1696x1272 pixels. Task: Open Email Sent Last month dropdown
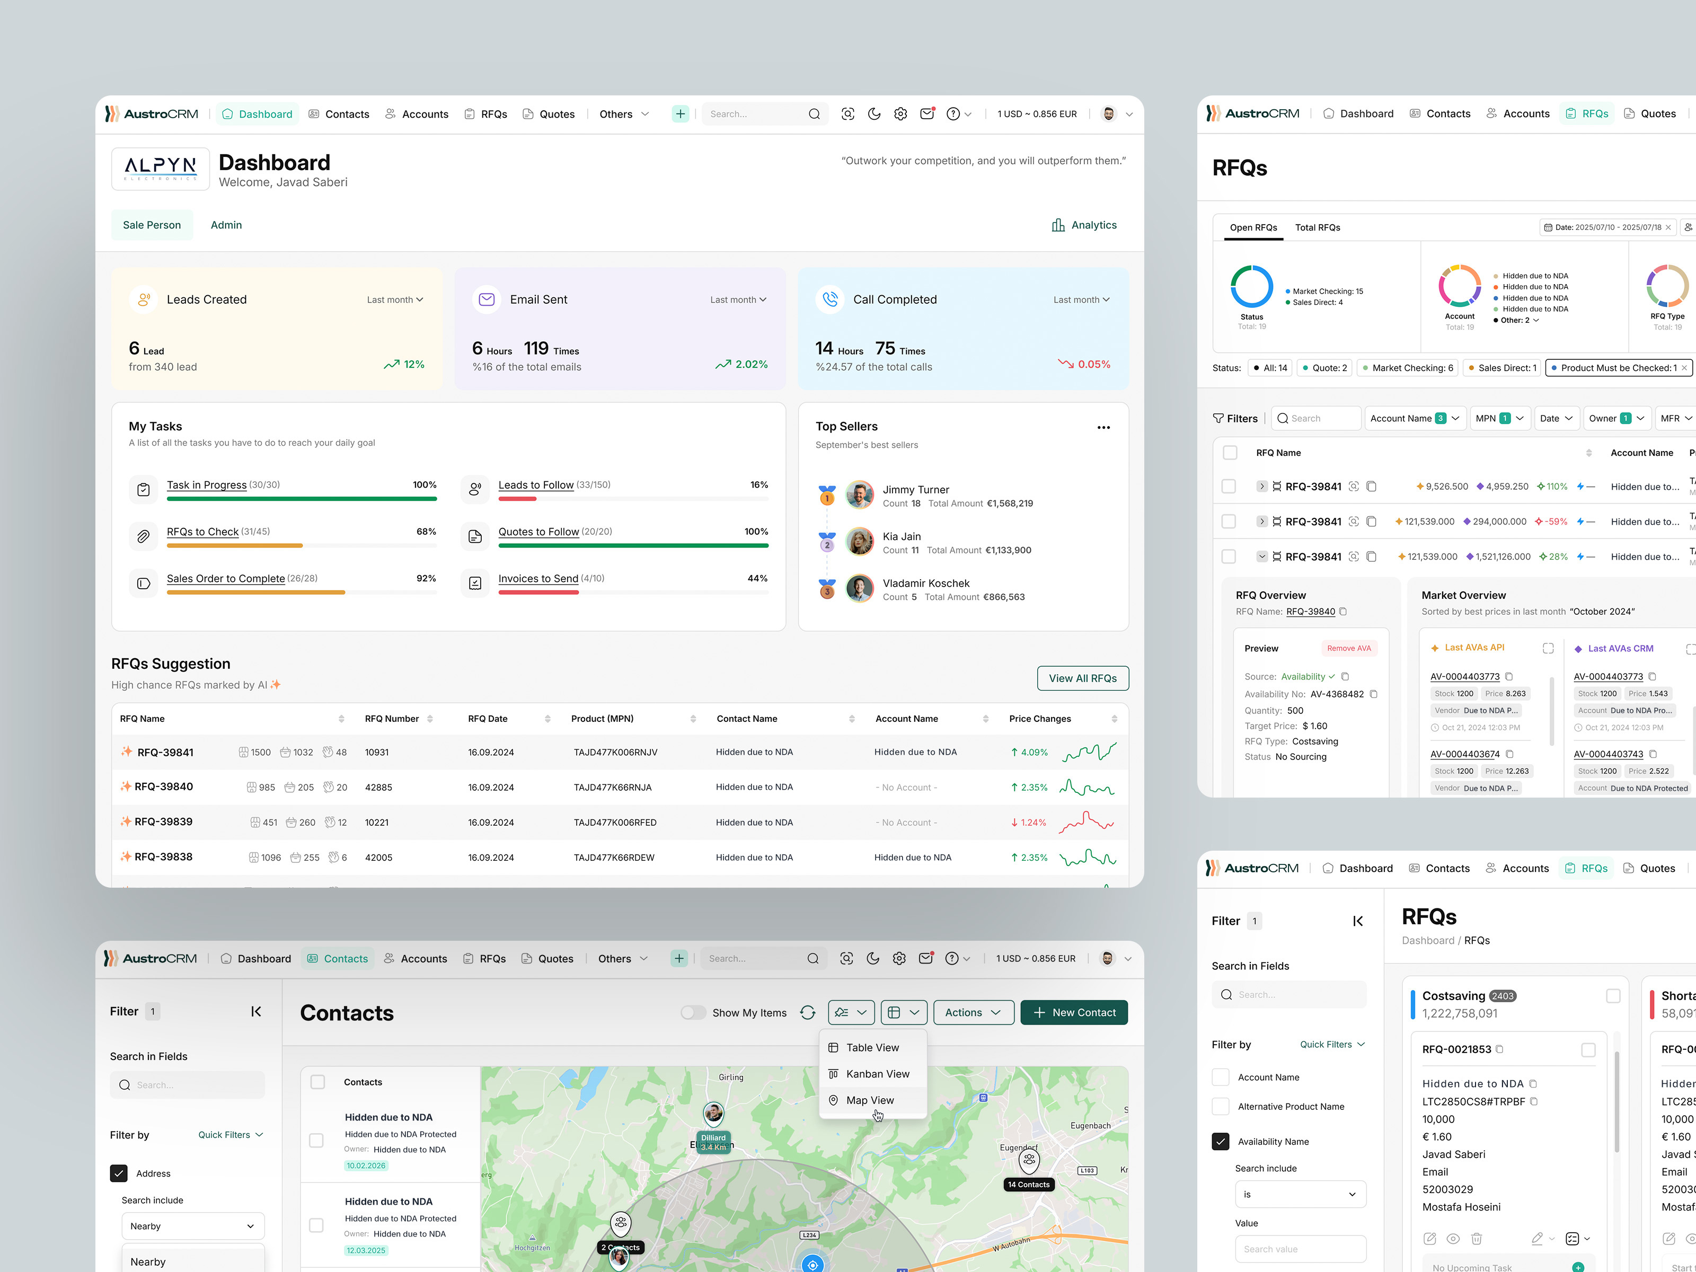pyautogui.click(x=738, y=300)
